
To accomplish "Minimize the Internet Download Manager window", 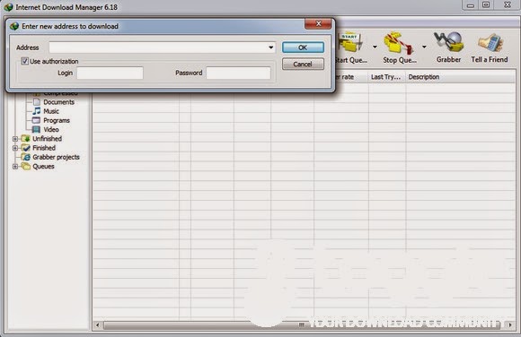I will [471, 5].
